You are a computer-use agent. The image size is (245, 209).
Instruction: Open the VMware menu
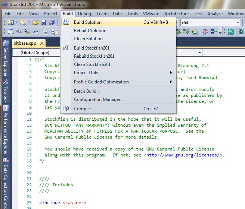click(x=151, y=14)
